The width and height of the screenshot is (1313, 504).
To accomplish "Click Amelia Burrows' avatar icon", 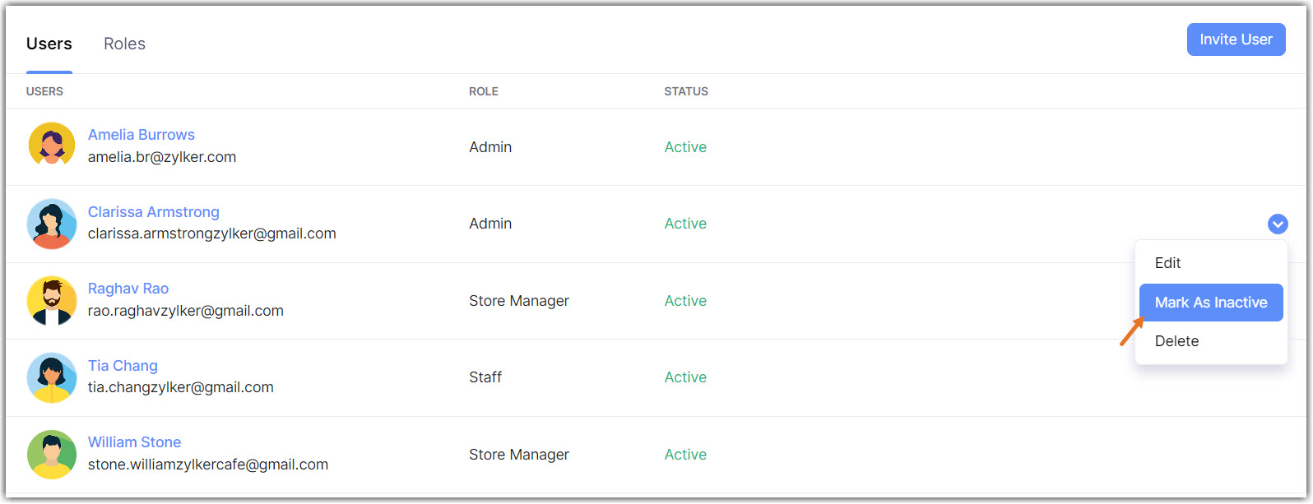I will (52, 146).
